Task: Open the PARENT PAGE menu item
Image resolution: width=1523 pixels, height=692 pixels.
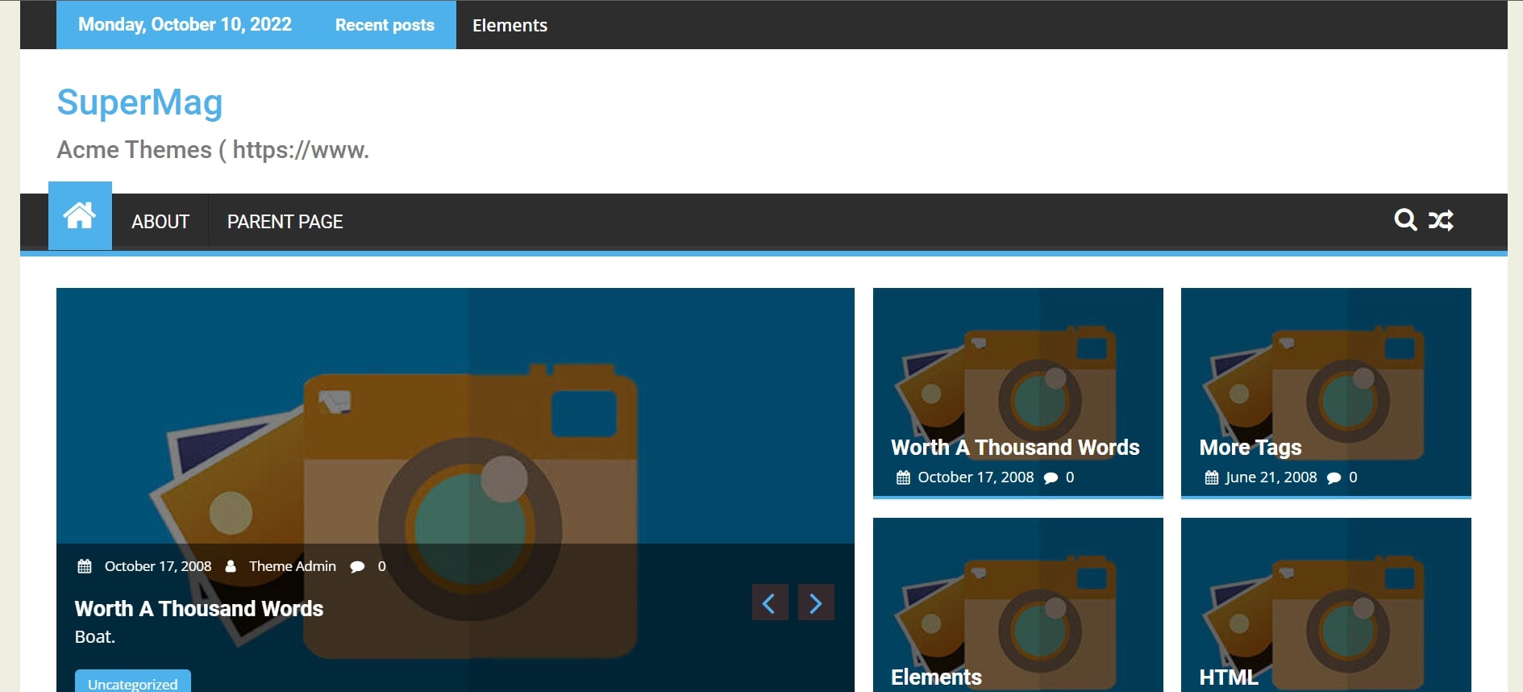Action: [x=285, y=222]
